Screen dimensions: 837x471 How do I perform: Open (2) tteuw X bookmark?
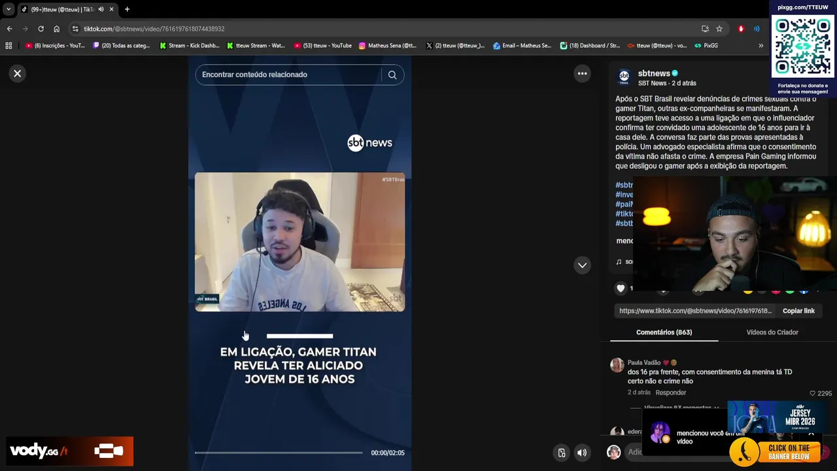[455, 46]
